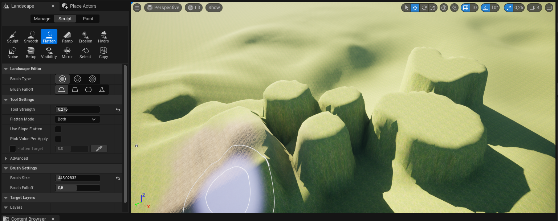
Task: Click the Show viewport button
Action: [x=214, y=8]
